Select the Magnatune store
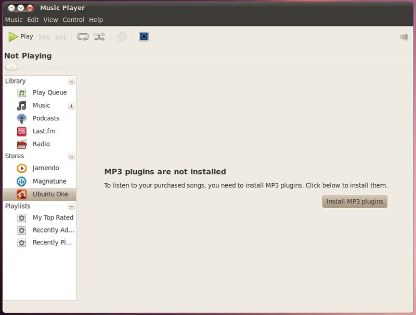This screenshot has width=416, height=315. [49, 181]
